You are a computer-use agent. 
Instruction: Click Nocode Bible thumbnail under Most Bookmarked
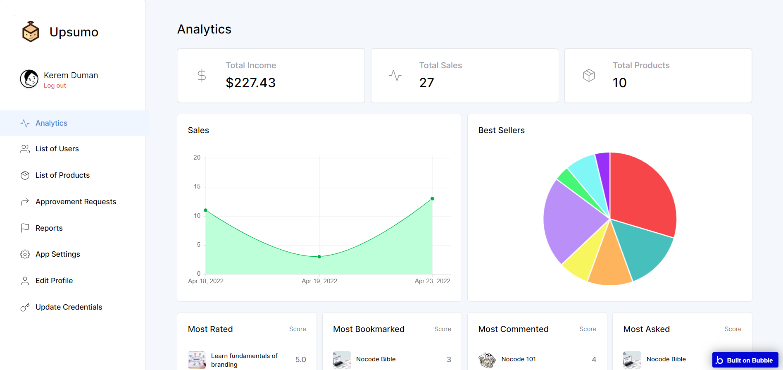click(x=342, y=360)
